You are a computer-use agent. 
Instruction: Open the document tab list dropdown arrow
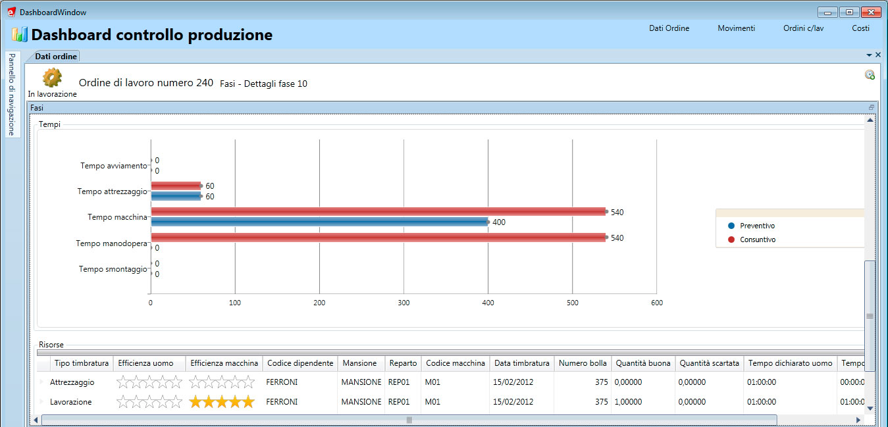point(869,55)
